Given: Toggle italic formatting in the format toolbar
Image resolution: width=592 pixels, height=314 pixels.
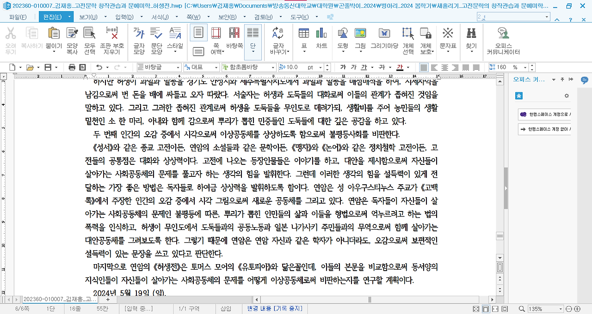Looking at the screenshot, I should coord(354,67).
